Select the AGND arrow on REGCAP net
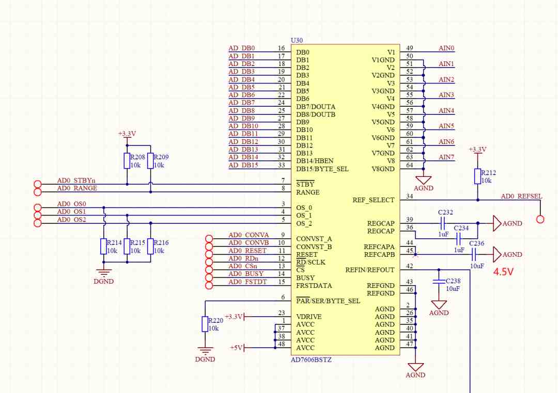The height and width of the screenshot is (393, 558). (x=507, y=223)
